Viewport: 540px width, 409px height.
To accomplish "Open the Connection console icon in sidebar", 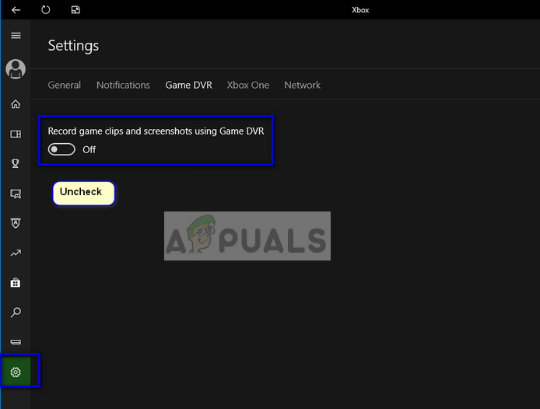I will pos(16,342).
